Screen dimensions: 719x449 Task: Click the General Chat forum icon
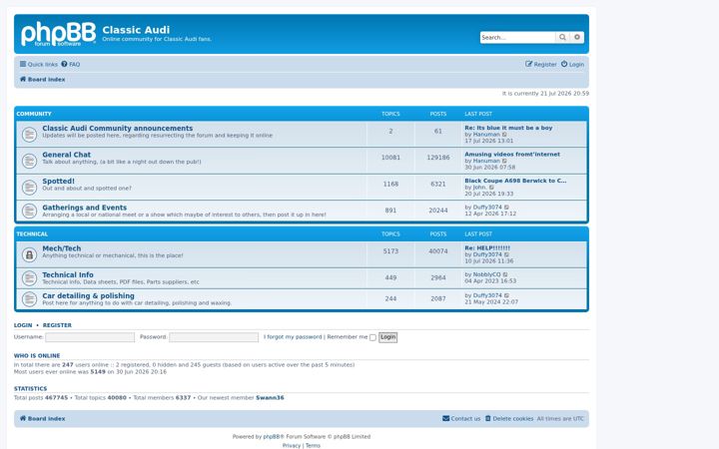(x=29, y=161)
